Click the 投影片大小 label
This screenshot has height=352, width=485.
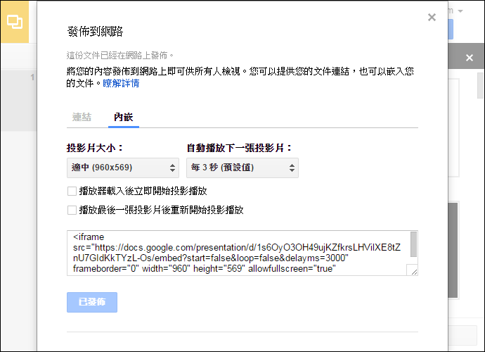coord(95,148)
